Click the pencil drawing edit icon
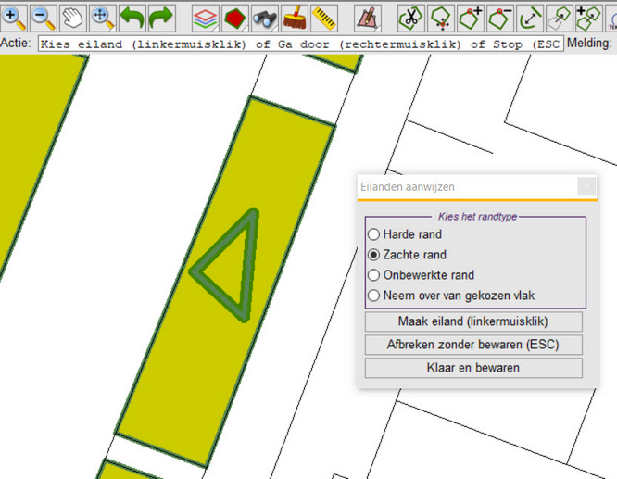Viewport: 617px width, 479px height. (368, 19)
